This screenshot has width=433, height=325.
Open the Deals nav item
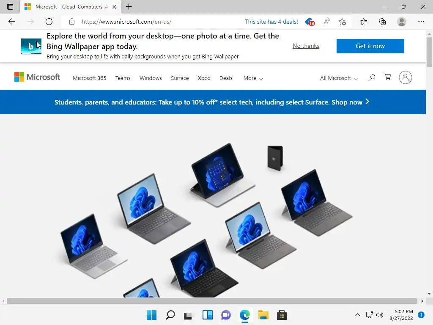[226, 78]
